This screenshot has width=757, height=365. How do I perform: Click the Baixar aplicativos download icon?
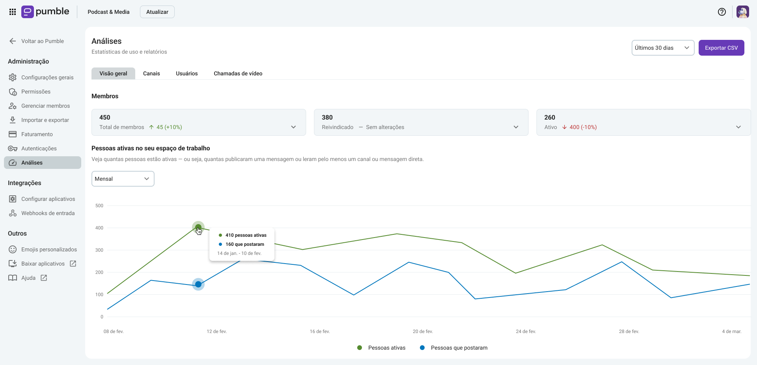(13, 264)
